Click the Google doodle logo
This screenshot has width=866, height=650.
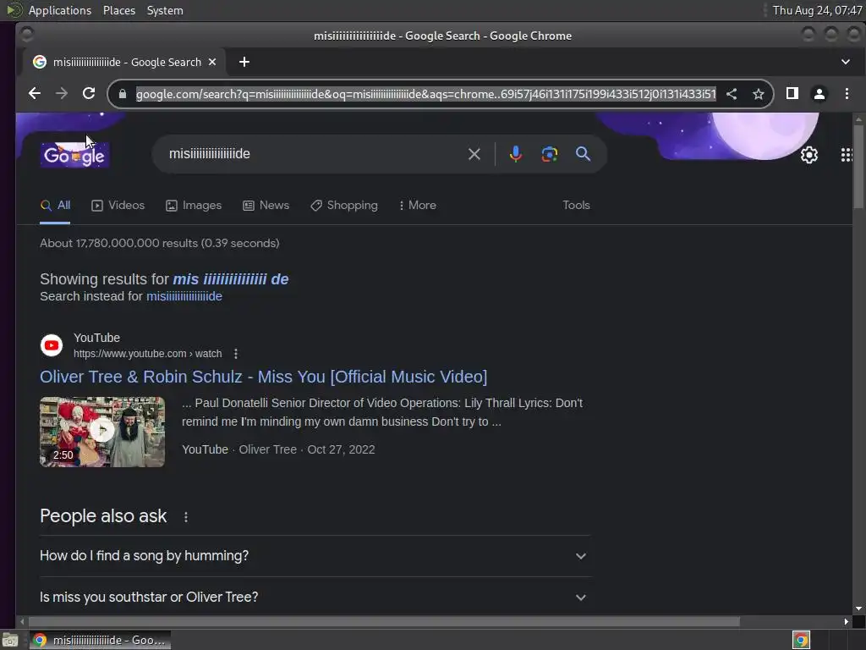[x=74, y=155]
